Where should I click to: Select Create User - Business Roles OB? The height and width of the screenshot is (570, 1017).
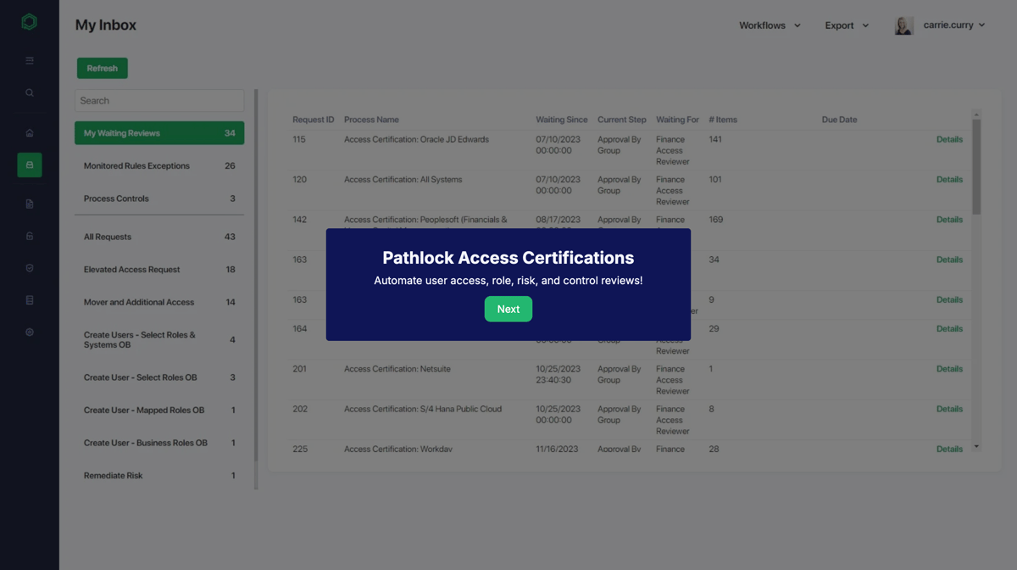(x=159, y=443)
